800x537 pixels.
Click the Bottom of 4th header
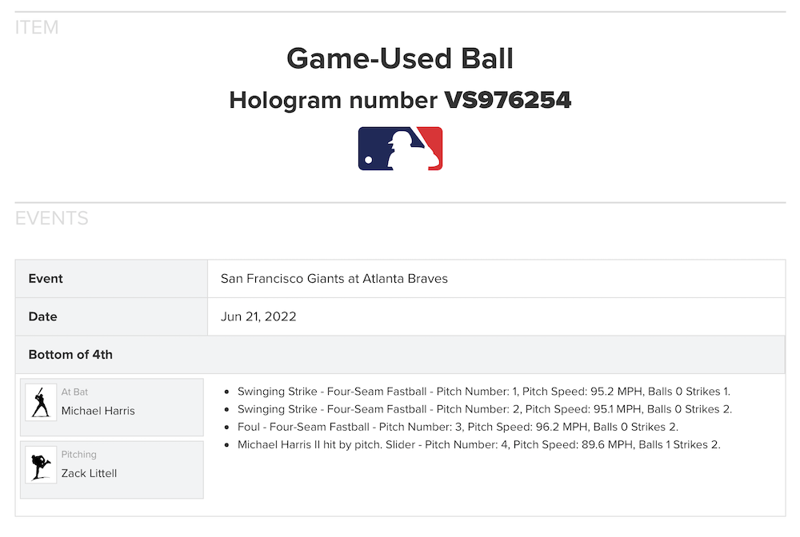click(70, 355)
